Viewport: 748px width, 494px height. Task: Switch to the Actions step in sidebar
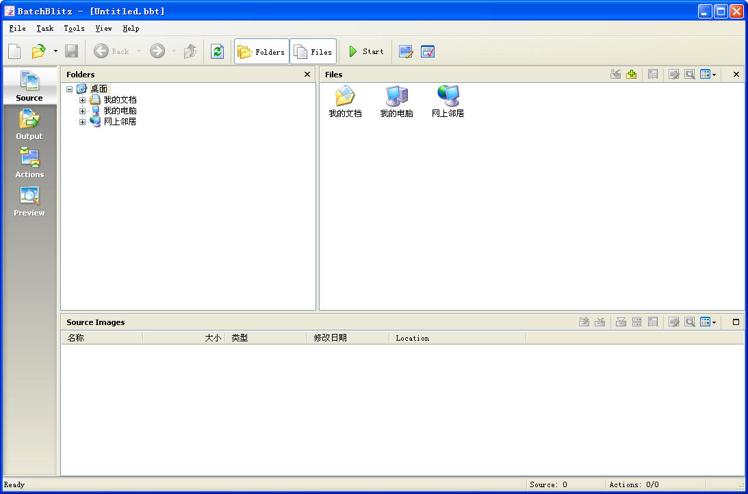pyautogui.click(x=29, y=162)
